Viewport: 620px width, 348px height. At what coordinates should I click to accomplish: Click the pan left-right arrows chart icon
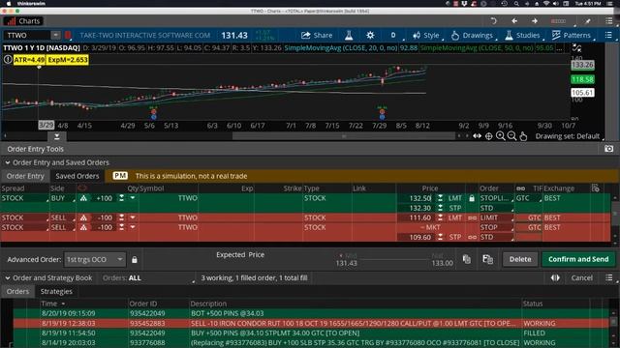click(x=478, y=136)
